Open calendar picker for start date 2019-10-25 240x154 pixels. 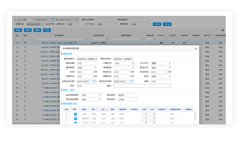pos(52,20)
